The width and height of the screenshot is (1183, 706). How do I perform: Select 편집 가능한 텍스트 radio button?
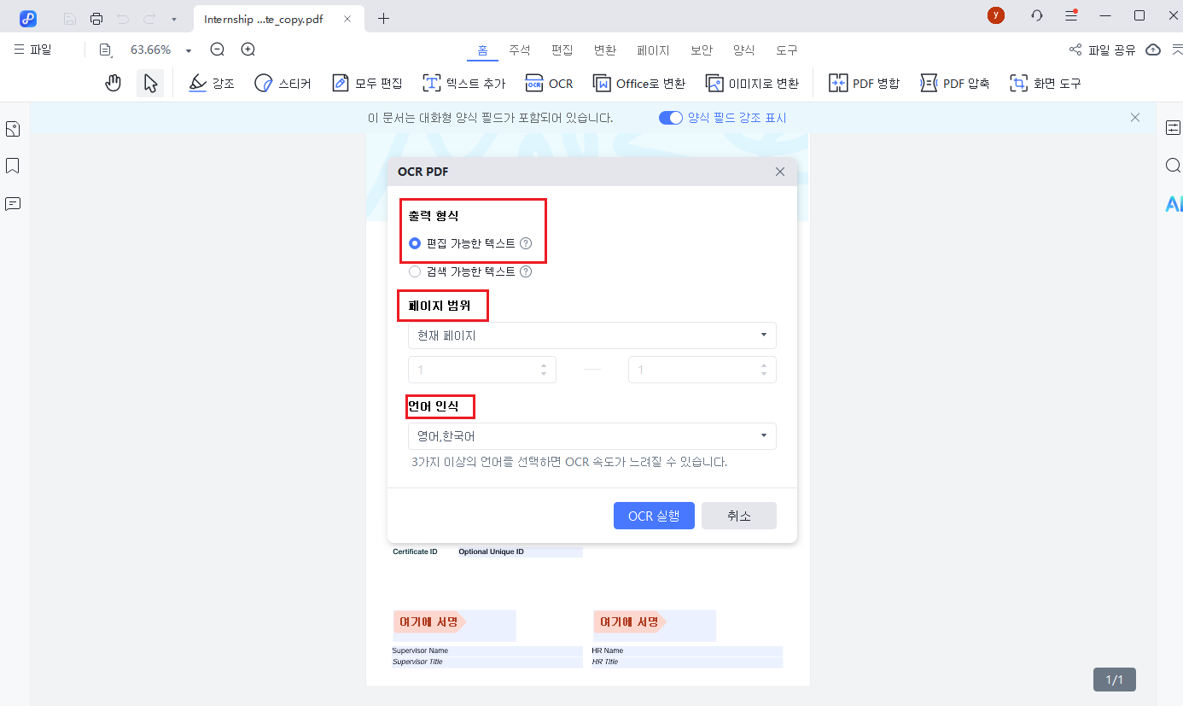pos(415,243)
